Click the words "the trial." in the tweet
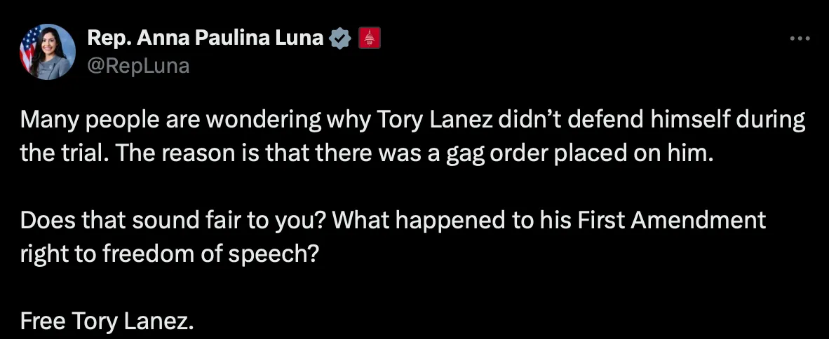This screenshot has height=339, width=829. coord(65,153)
